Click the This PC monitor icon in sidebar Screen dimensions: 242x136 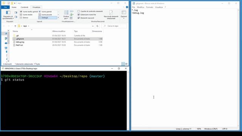click(6, 48)
